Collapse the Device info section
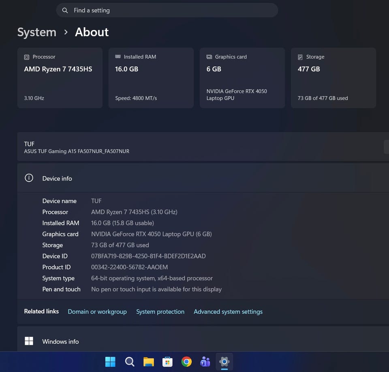 (203, 178)
